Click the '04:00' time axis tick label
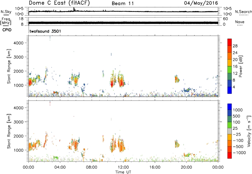Screen dimensions: 252x174 click(60, 167)
